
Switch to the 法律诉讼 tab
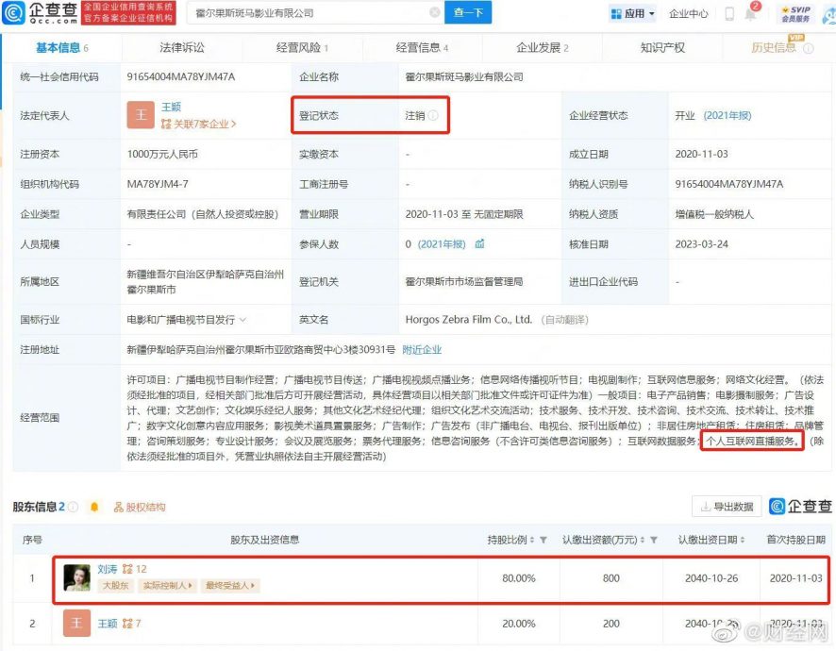[x=183, y=46]
